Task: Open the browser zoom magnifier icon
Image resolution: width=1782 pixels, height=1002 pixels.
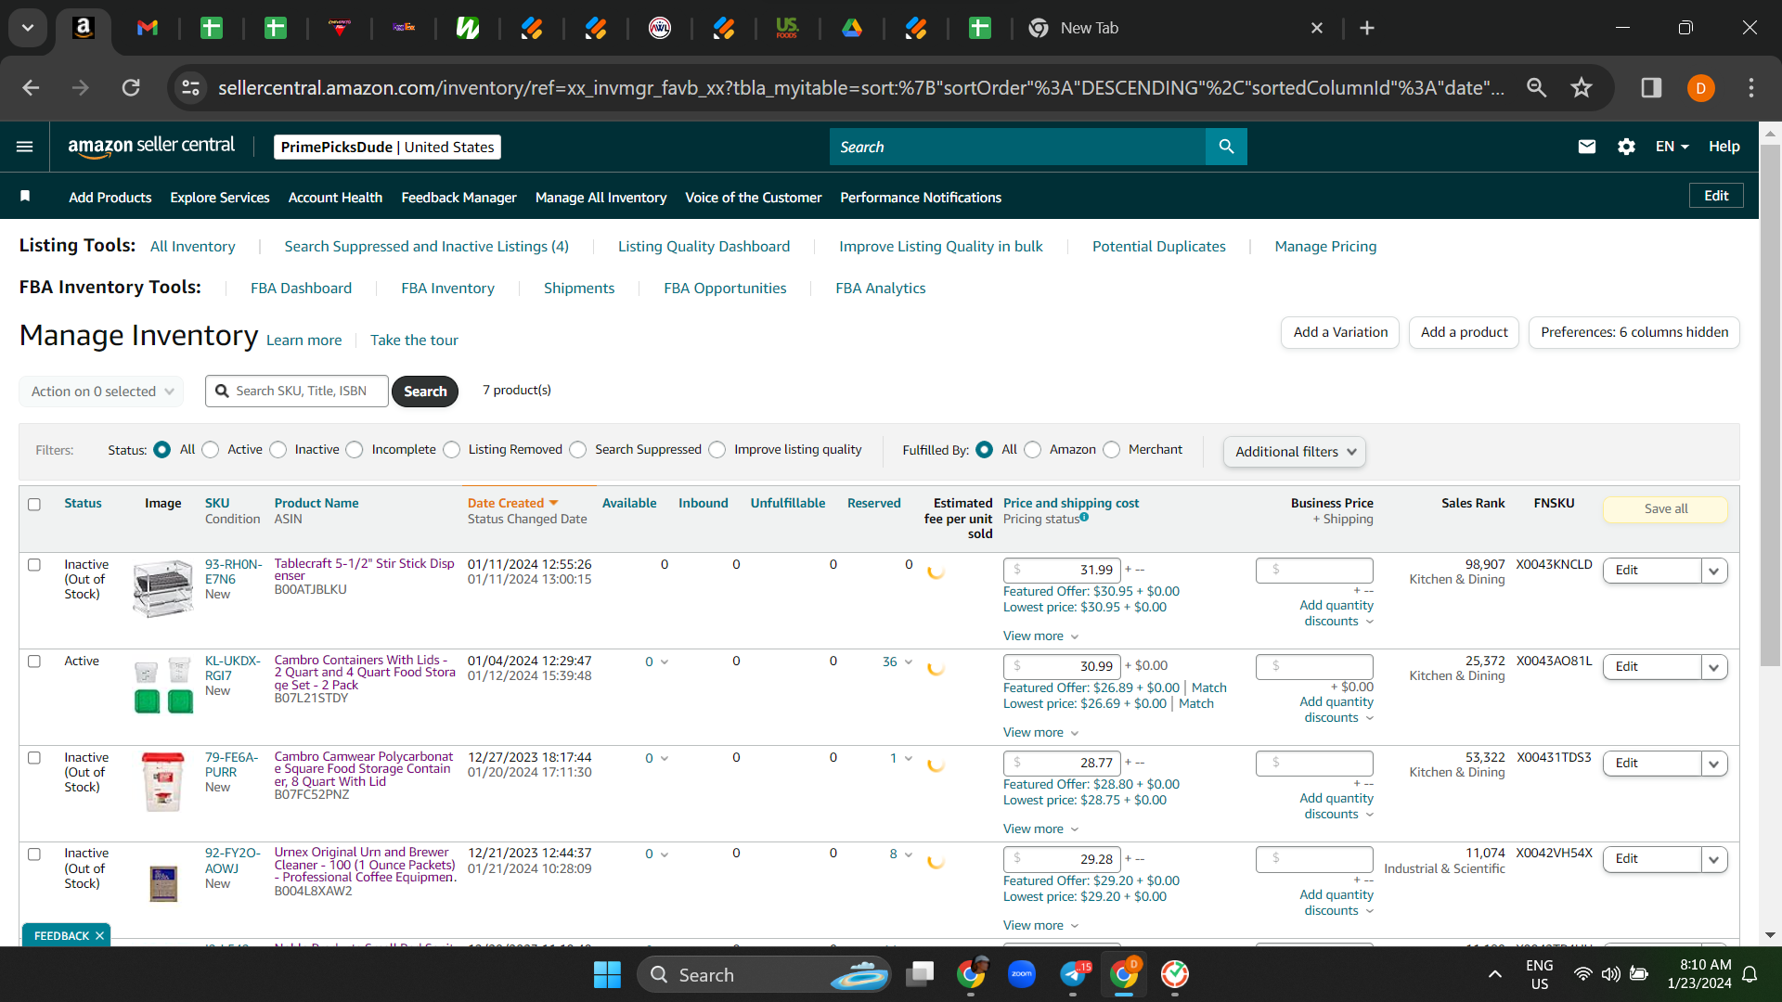Action: [1537, 87]
